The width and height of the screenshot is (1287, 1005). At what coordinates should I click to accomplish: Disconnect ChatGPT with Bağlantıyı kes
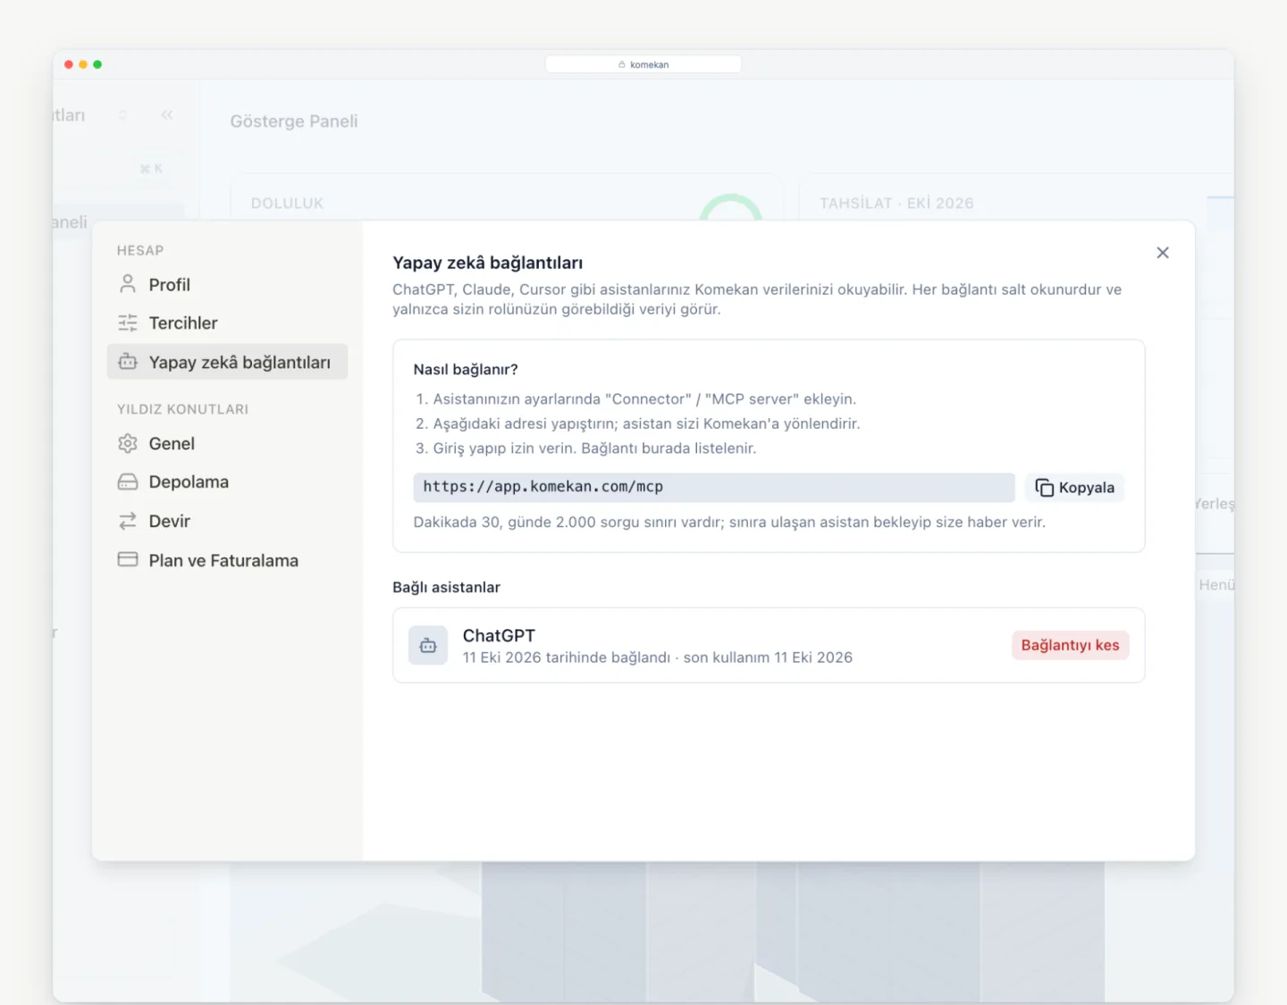point(1071,645)
